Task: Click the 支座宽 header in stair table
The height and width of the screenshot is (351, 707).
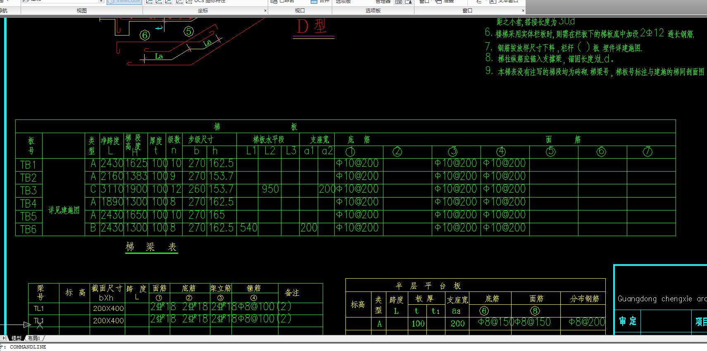Action: pos(319,140)
